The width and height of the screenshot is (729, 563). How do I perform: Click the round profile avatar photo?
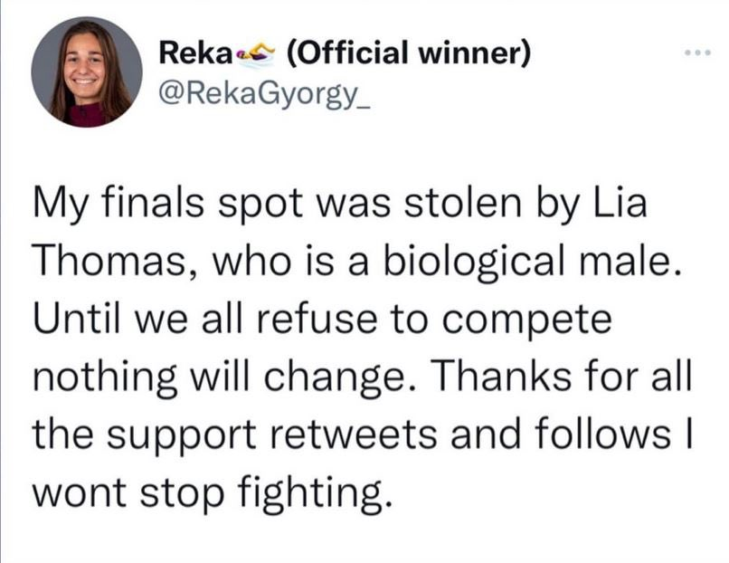(87, 72)
